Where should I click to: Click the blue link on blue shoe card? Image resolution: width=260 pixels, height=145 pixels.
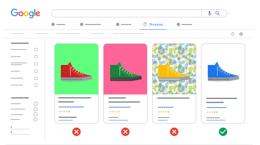(216, 108)
